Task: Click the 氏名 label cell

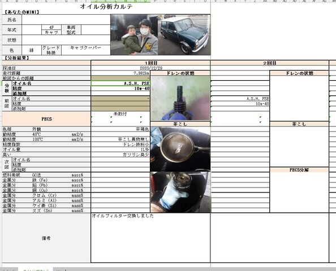Action: 12,20
